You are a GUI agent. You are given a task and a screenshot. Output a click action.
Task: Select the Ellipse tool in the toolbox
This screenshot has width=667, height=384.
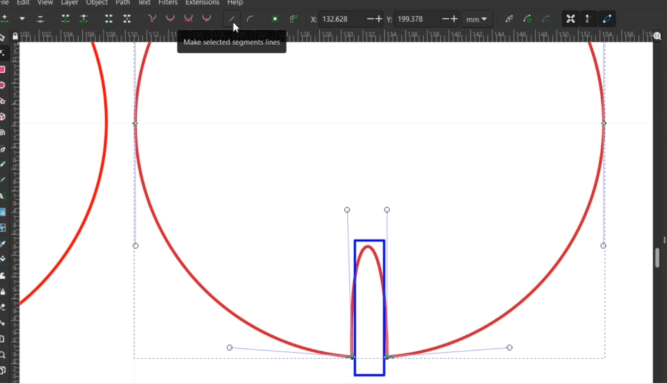3,85
